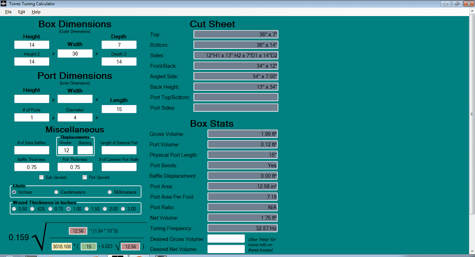Set wood thickness to 0.50
The height and width of the screenshot is (257, 475).
pos(14,209)
